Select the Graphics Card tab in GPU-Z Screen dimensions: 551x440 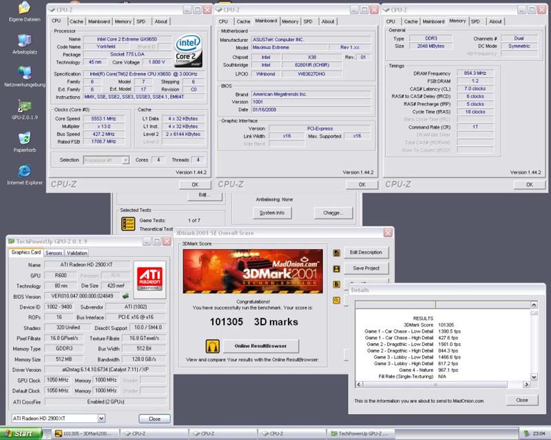26,252
